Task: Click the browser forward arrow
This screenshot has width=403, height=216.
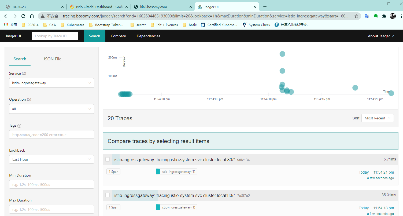Action: tap(15, 16)
